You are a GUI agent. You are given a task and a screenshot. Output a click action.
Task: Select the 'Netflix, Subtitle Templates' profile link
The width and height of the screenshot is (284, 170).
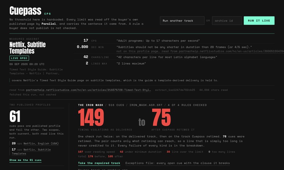(31, 152)
